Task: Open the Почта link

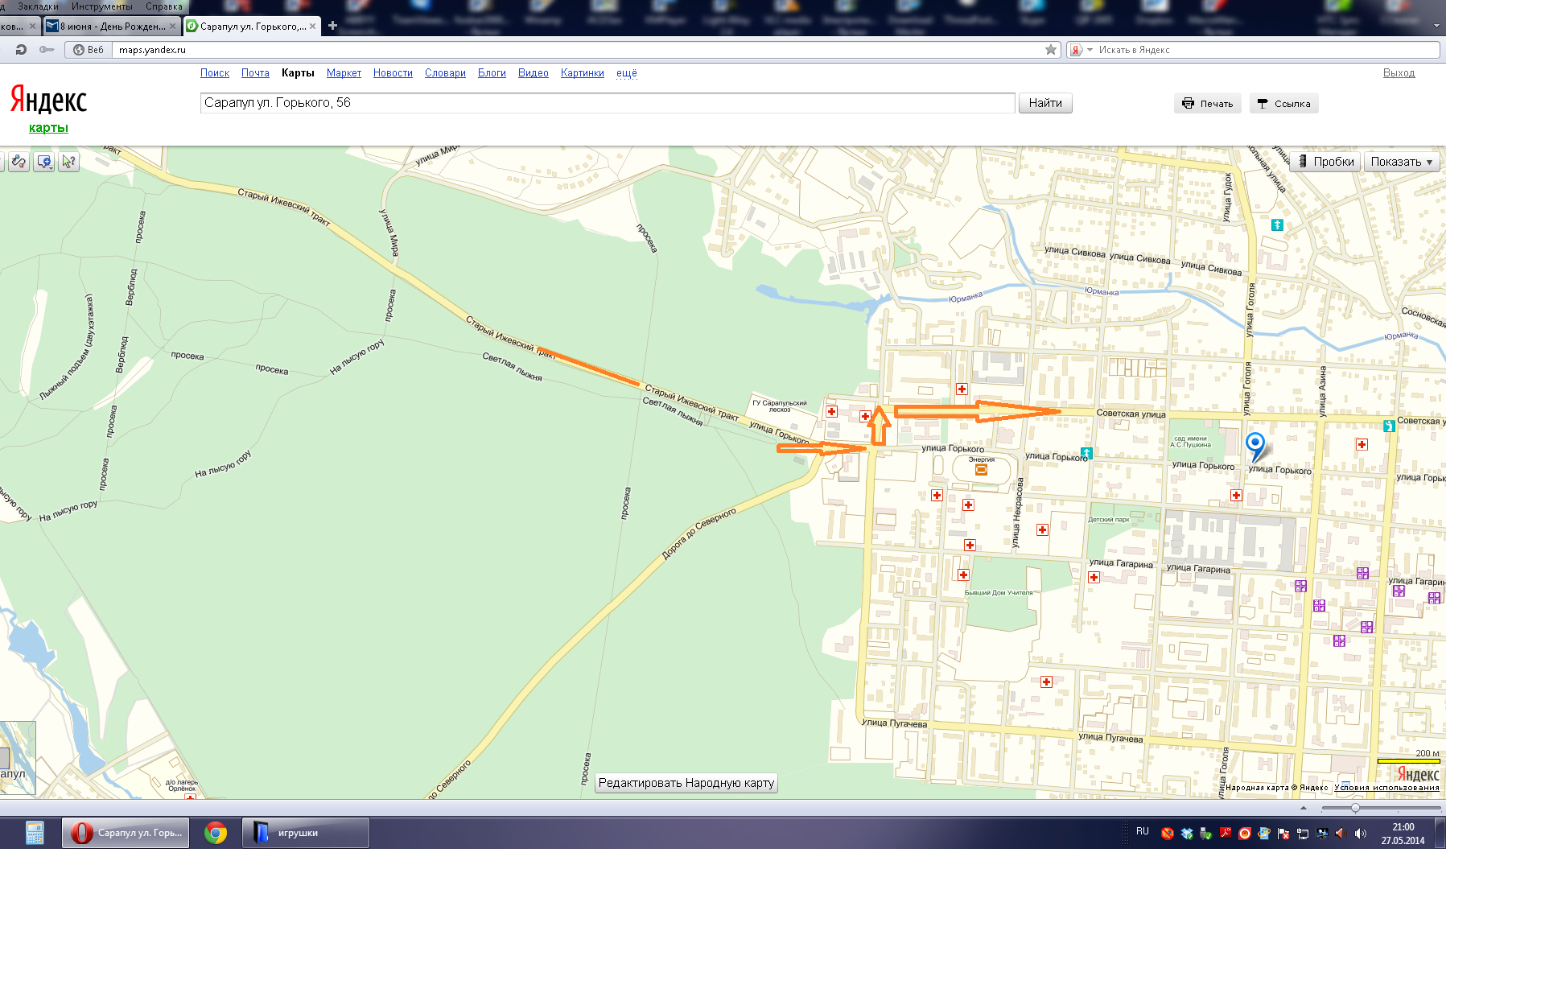Action: [x=255, y=73]
